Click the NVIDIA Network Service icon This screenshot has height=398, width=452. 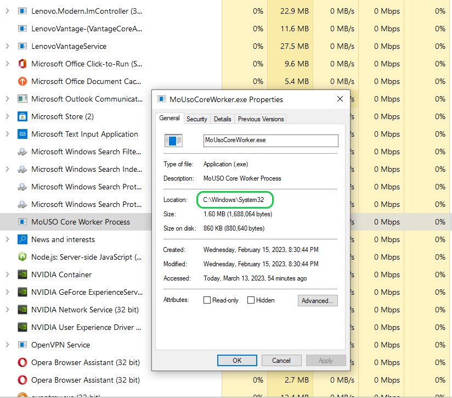22,310
